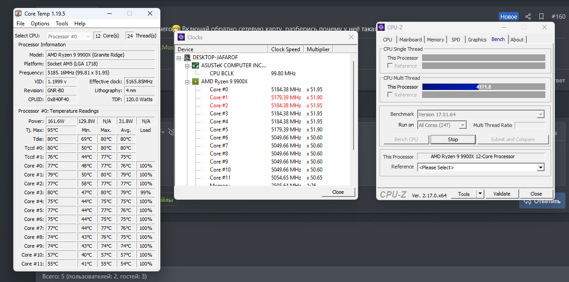Viewport: 569px width, 282px height.
Task: Open the Options menu in Core Temp
Action: (x=40, y=24)
